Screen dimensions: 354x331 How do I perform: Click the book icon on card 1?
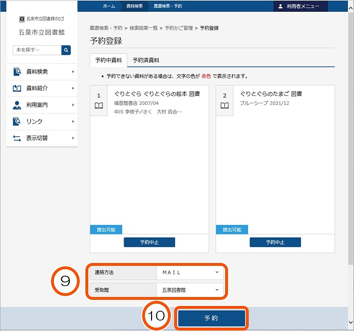pyautogui.click(x=99, y=105)
